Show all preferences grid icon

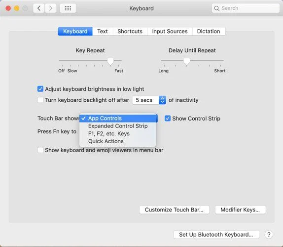coord(68,8)
